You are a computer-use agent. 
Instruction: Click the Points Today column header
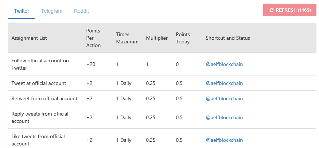[183, 38]
